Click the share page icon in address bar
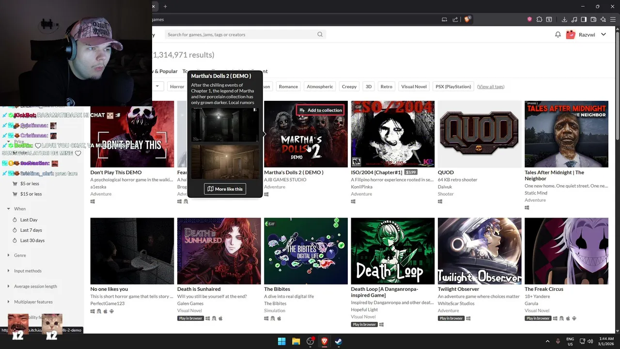The height and width of the screenshot is (349, 620). (x=455, y=19)
